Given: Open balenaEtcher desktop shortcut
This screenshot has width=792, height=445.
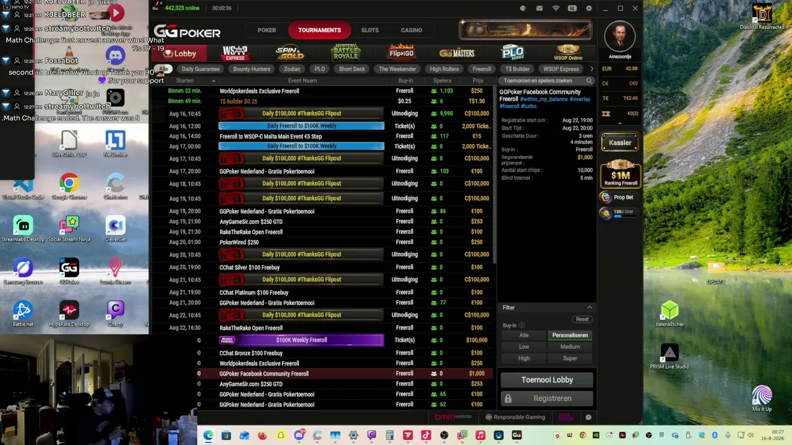Looking at the screenshot, I should coord(669,313).
